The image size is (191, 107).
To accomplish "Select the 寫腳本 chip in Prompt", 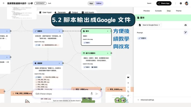I will 142,38.
